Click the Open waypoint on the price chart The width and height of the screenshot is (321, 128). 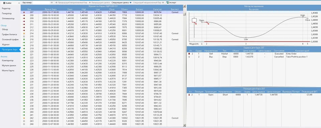[202, 22]
